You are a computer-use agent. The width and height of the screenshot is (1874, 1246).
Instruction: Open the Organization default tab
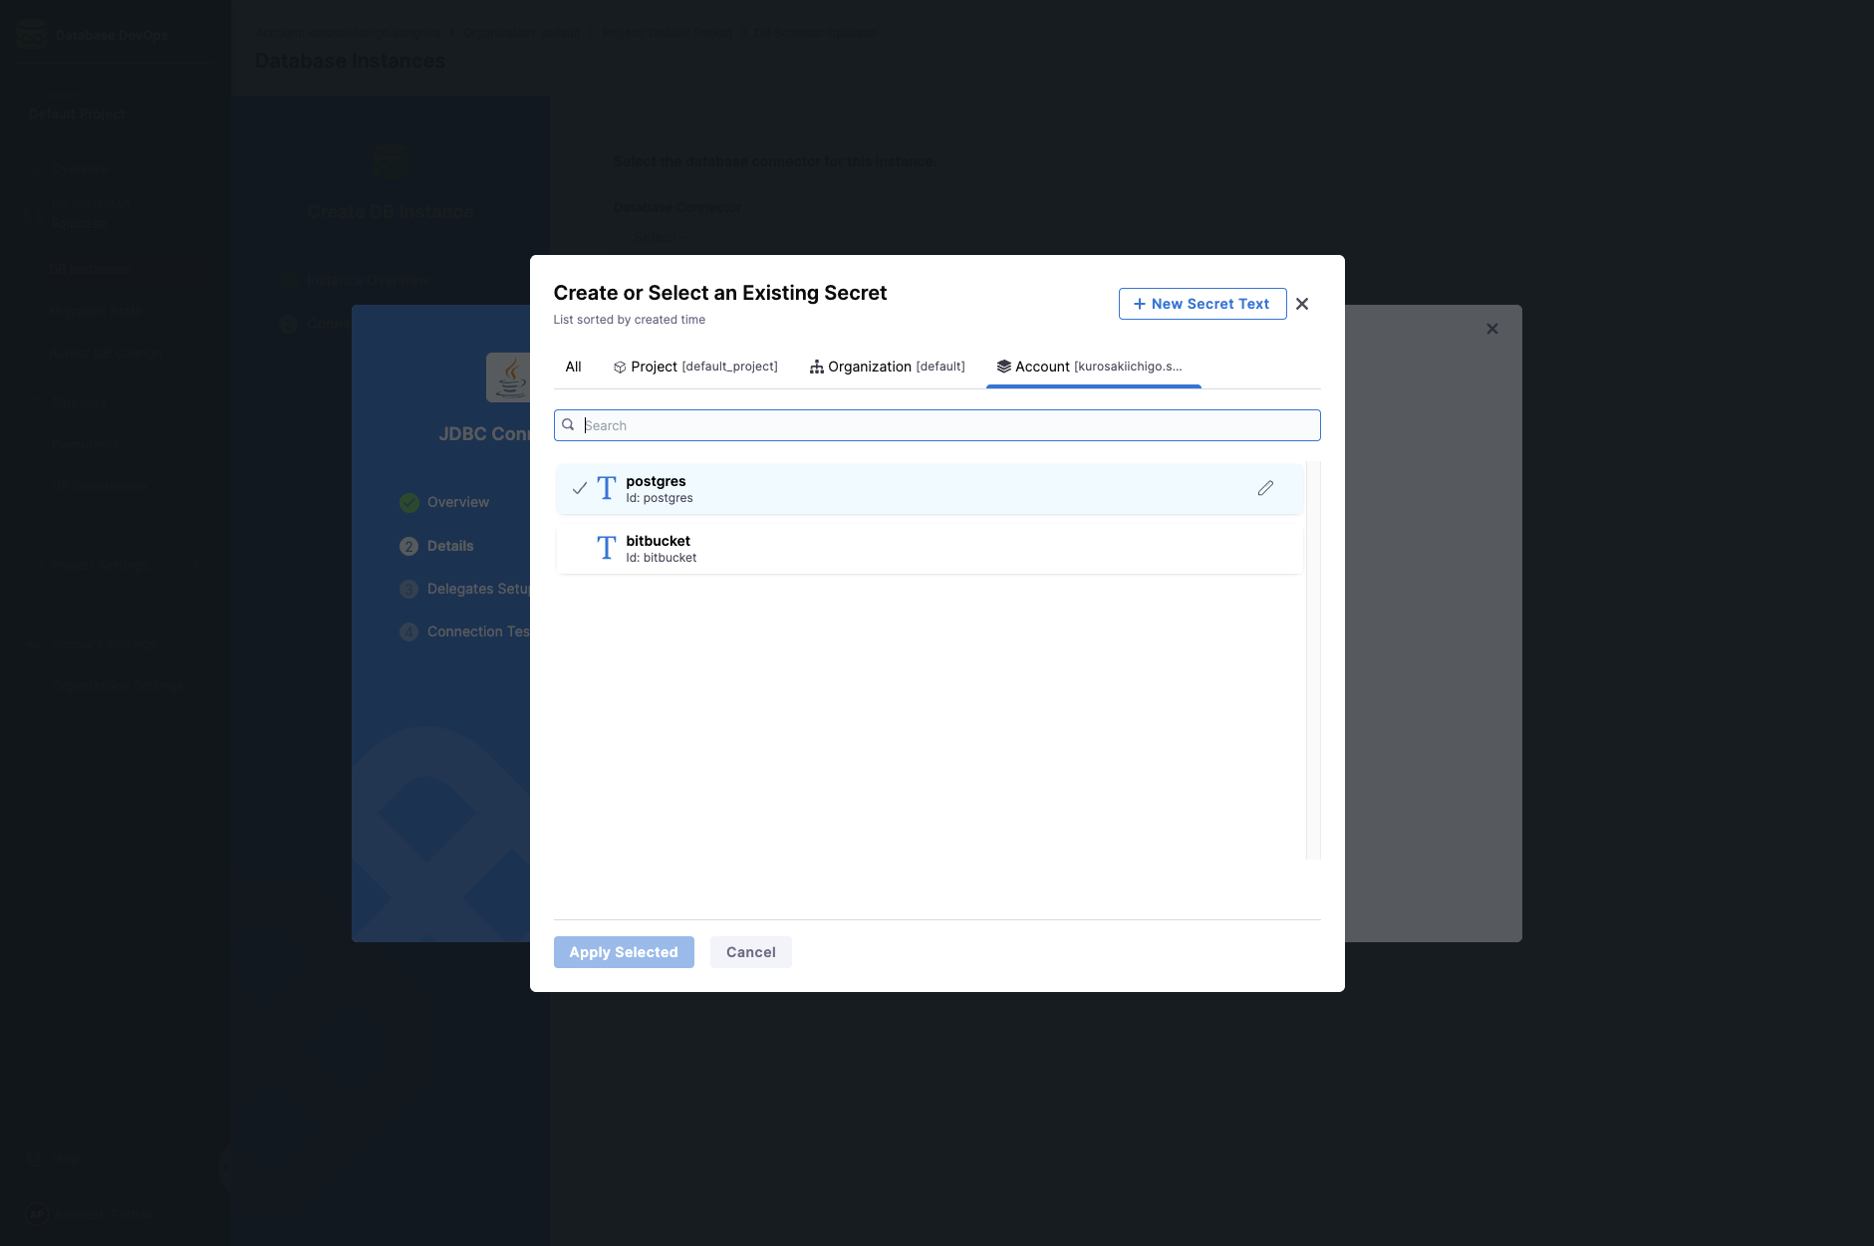click(x=887, y=367)
